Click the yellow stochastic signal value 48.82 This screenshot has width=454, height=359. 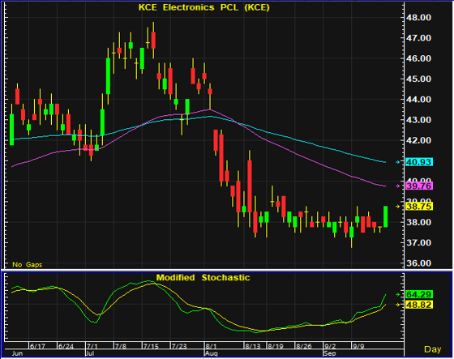419,305
